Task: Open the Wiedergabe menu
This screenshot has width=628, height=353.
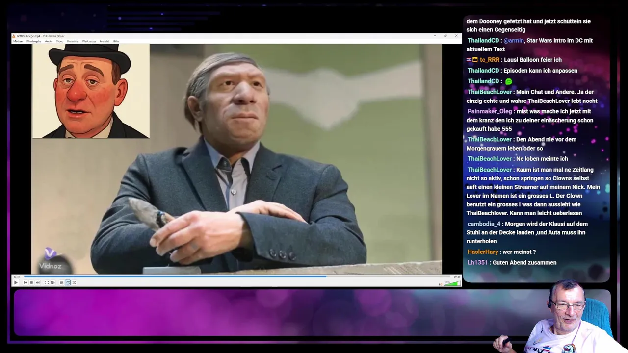Action: click(x=34, y=41)
